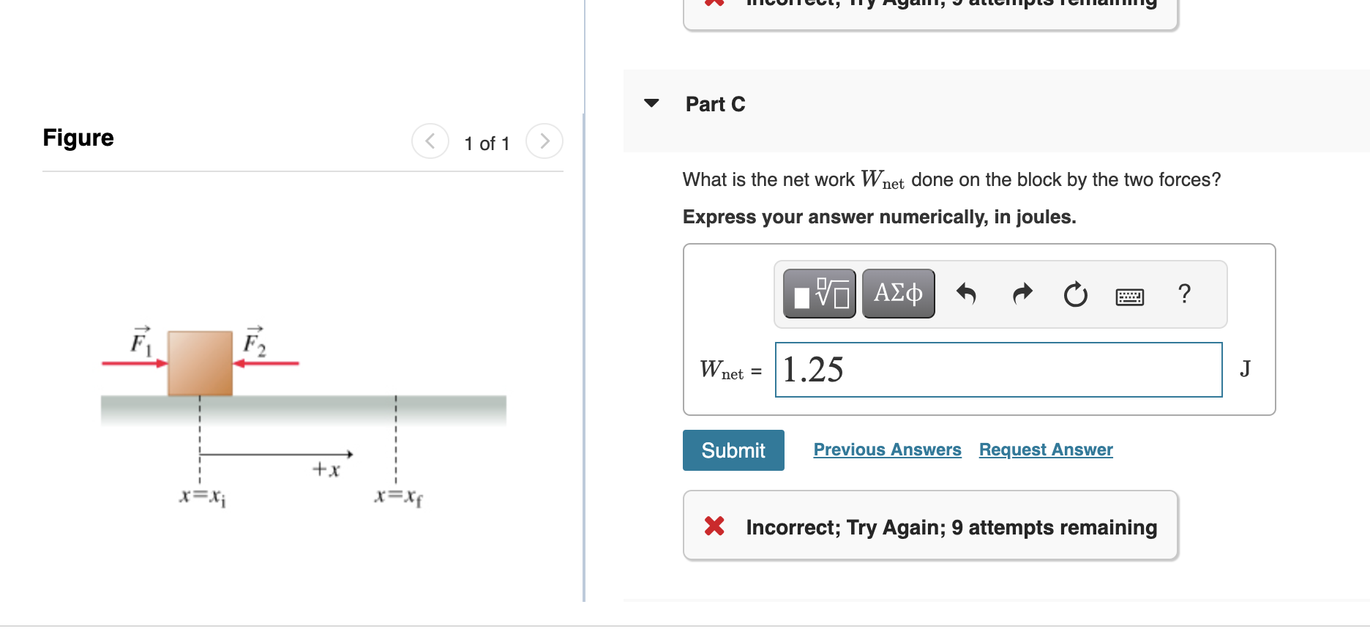1370x637 pixels.
Task: Click the Incorrect; Try Again message box
Action: tap(929, 526)
